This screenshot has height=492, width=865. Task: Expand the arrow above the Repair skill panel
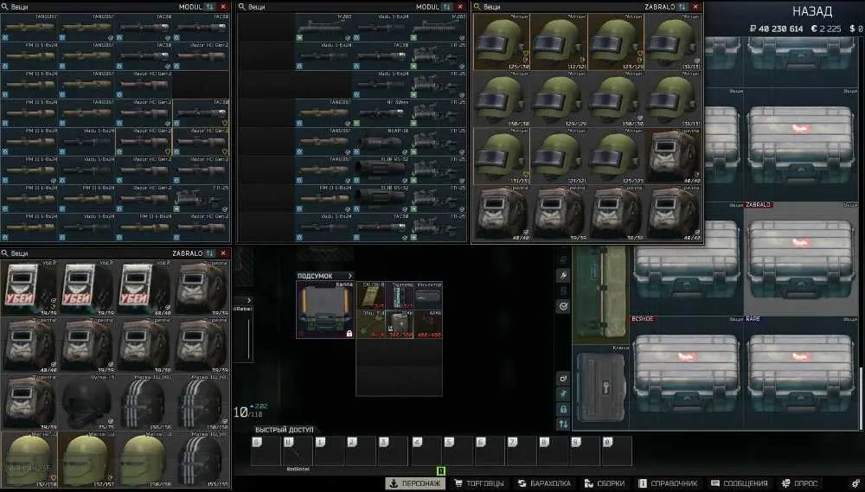tap(249, 301)
